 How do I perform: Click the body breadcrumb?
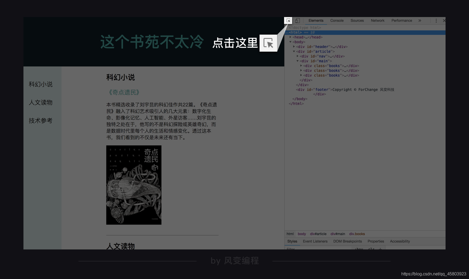click(x=302, y=234)
